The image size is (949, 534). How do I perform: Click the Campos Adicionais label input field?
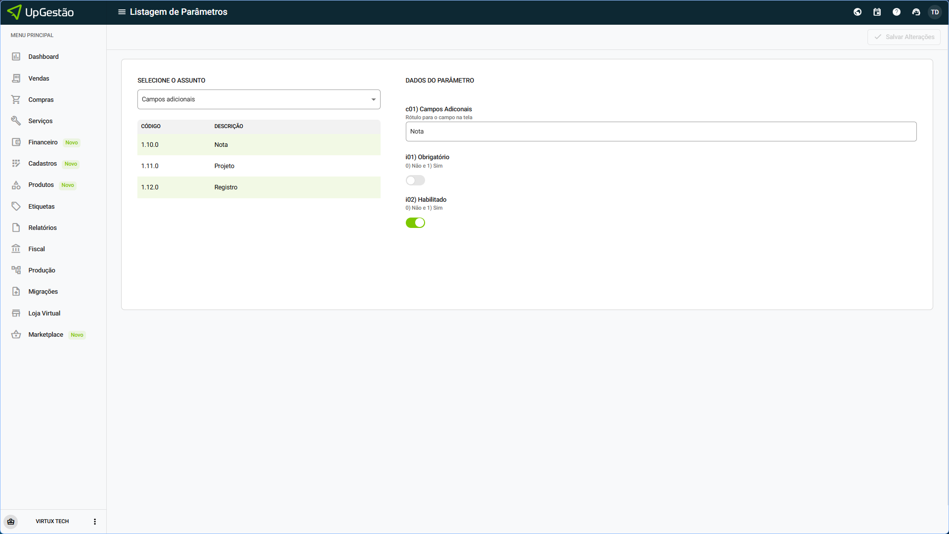[x=660, y=132]
